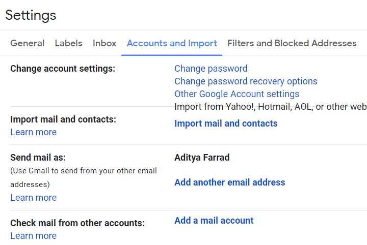Image resolution: width=367 pixels, height=245 pixels.
Task: Open Other Google Account settings link
Action: pos(237,94)
